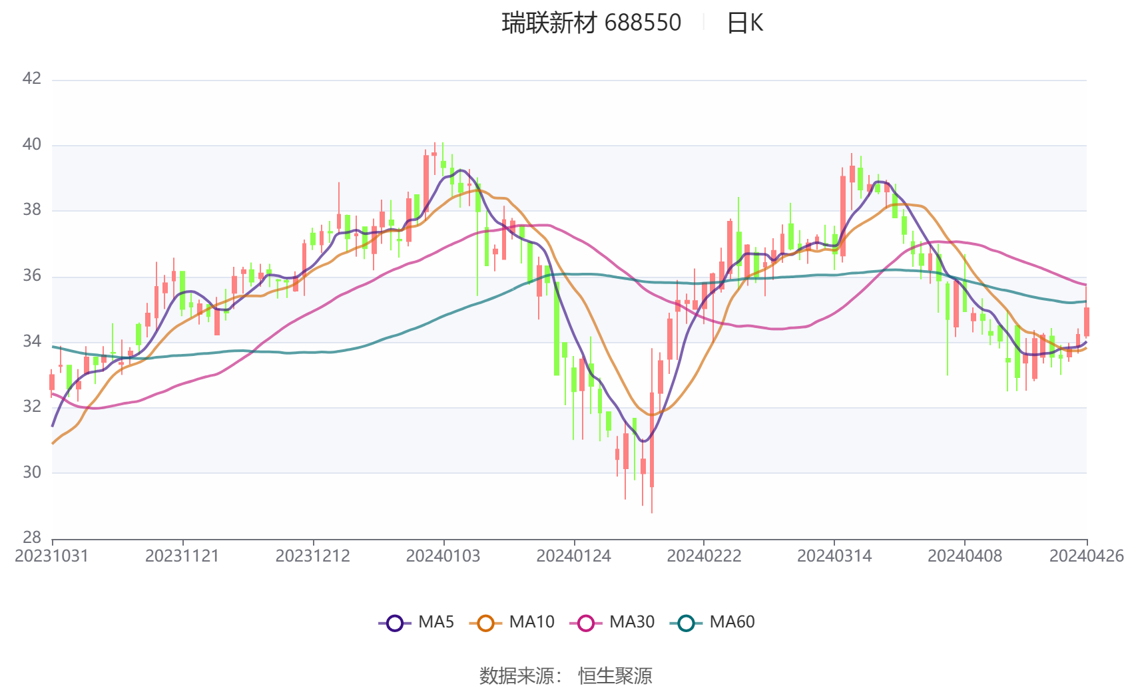
Task: Click x-axis date label 20240426
Action: coord(1087,556)
